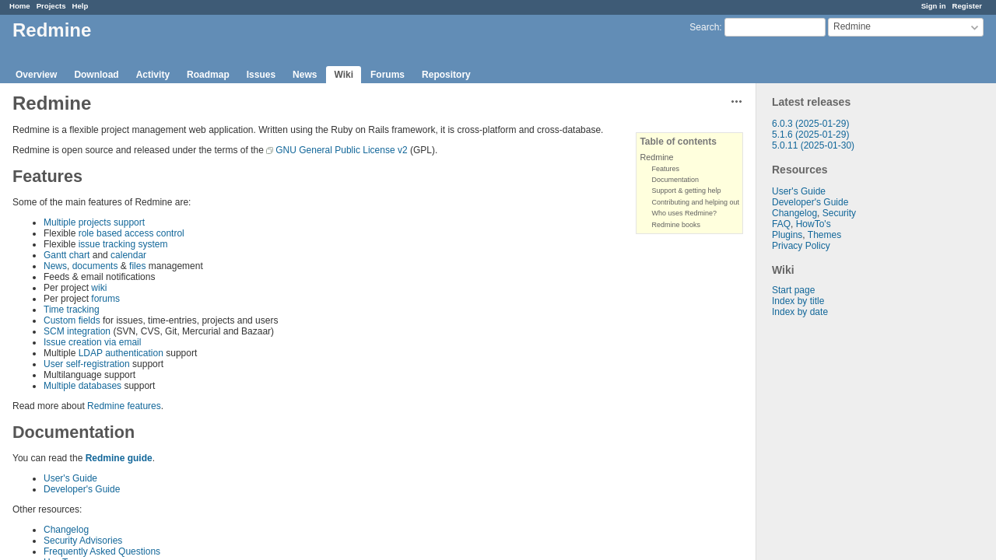Expand the Redmine project jump dropdown

(906, 27)
